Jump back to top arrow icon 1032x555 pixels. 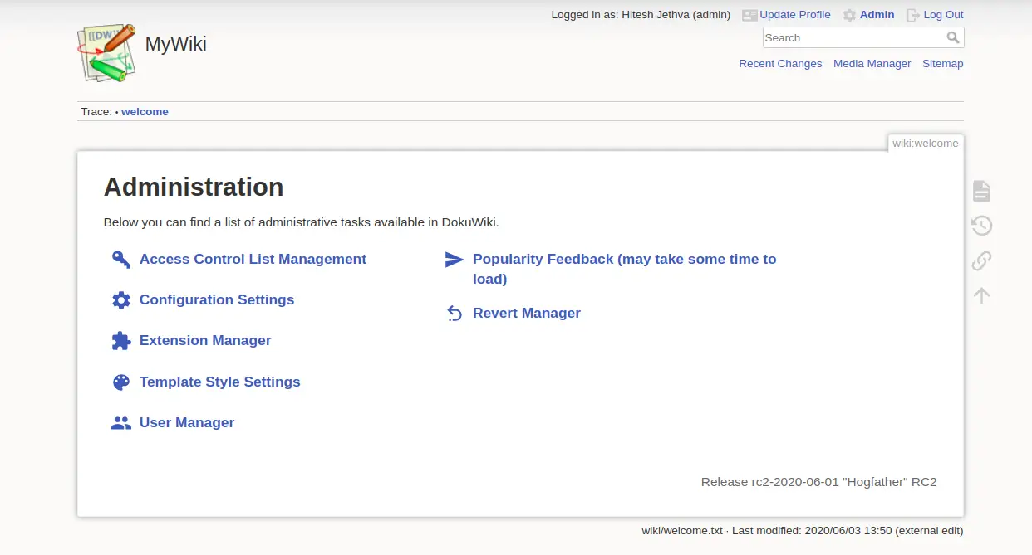pos(981,295)
